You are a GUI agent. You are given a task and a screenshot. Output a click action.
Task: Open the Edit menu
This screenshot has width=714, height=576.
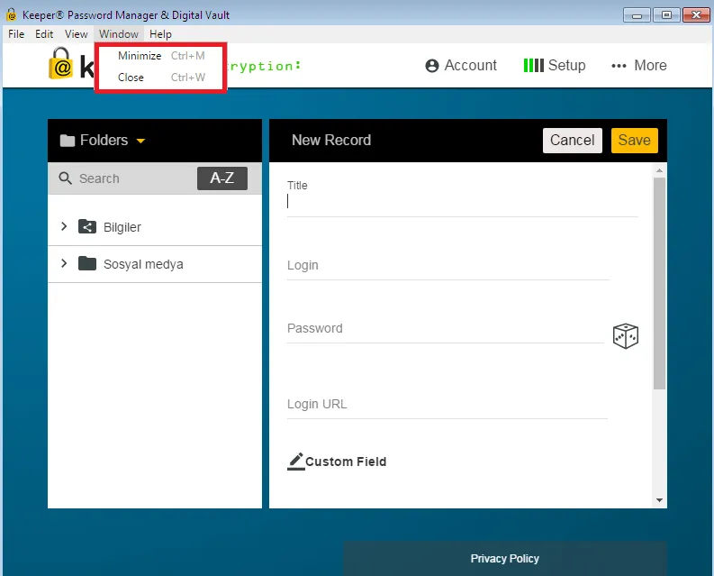tap(44, 34)
